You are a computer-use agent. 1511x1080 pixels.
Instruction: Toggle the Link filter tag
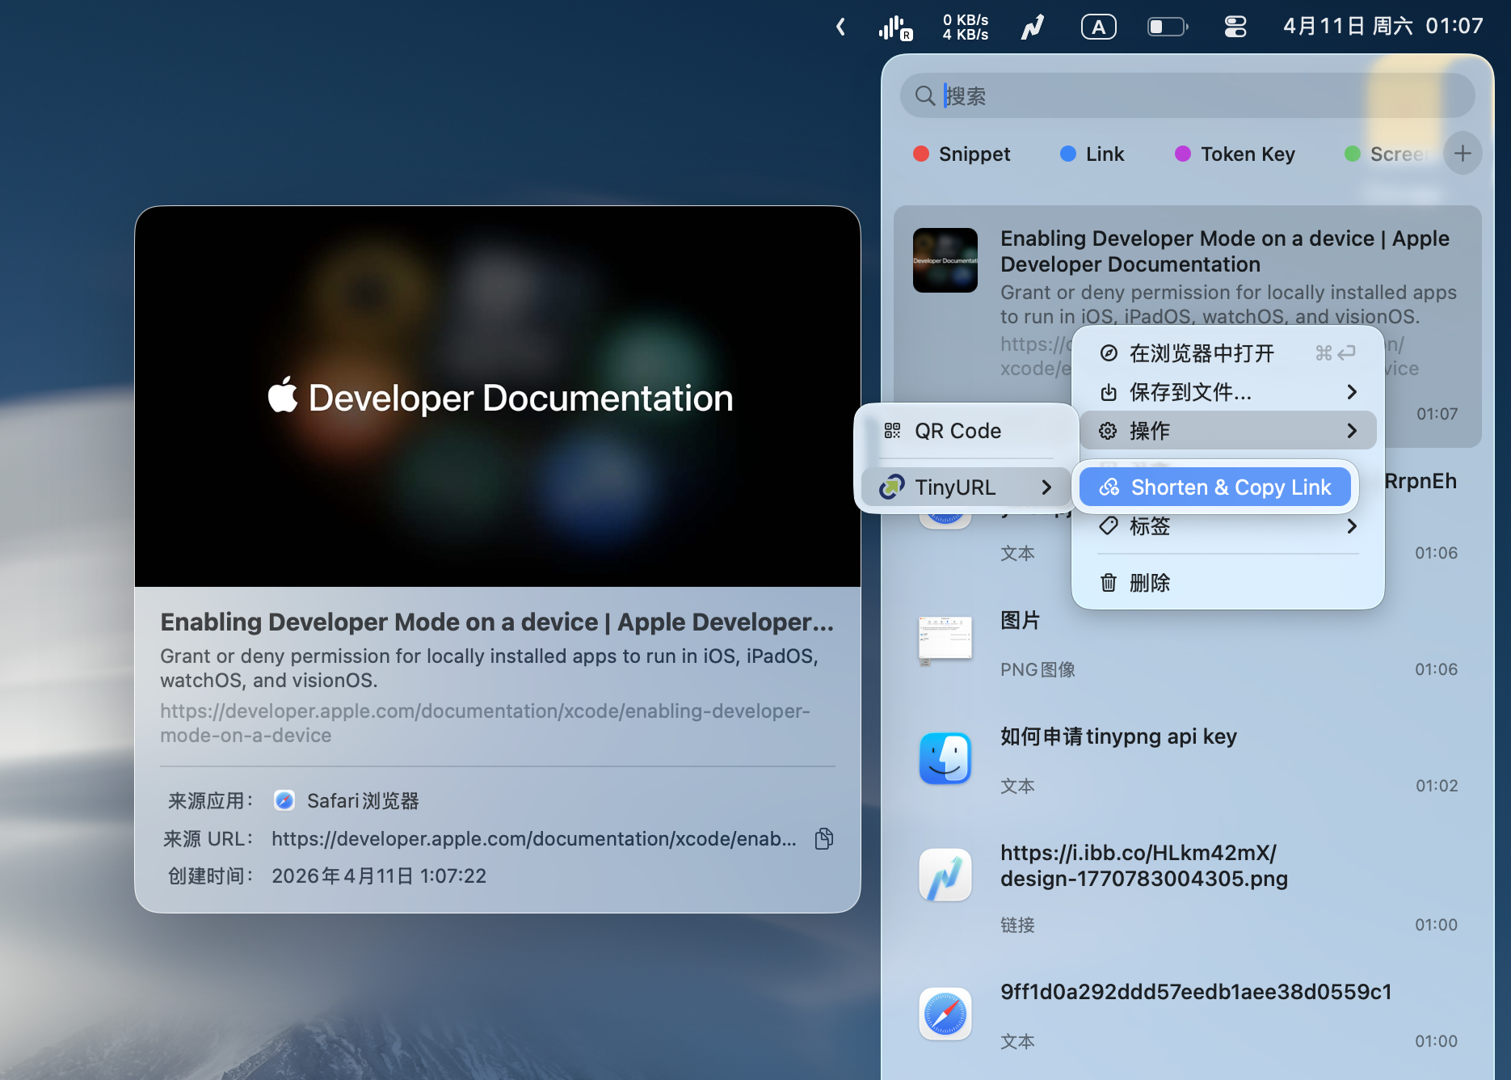click(x=1092, y=154)
